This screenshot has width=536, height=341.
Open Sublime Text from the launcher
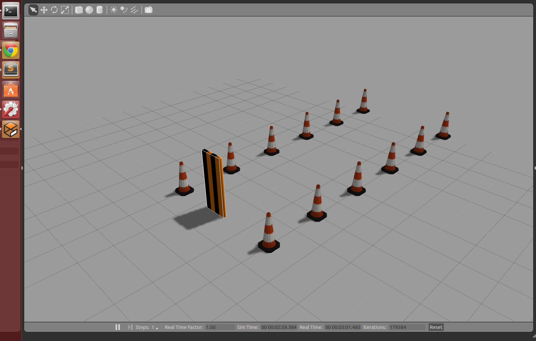coord(11,70)
